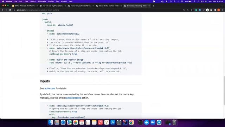Open IntelliJ IDEA from the dock
This screenshot has width=225, height=127.
tap(125, 122)
